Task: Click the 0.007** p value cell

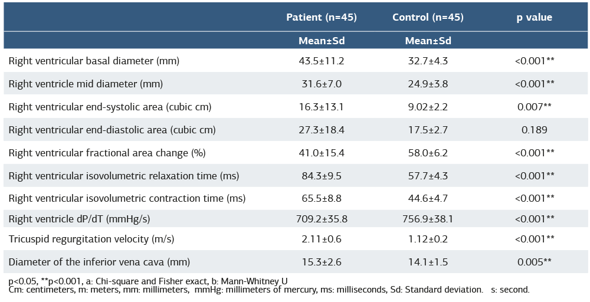Action: pyautogui.click(x=534, y=107)
